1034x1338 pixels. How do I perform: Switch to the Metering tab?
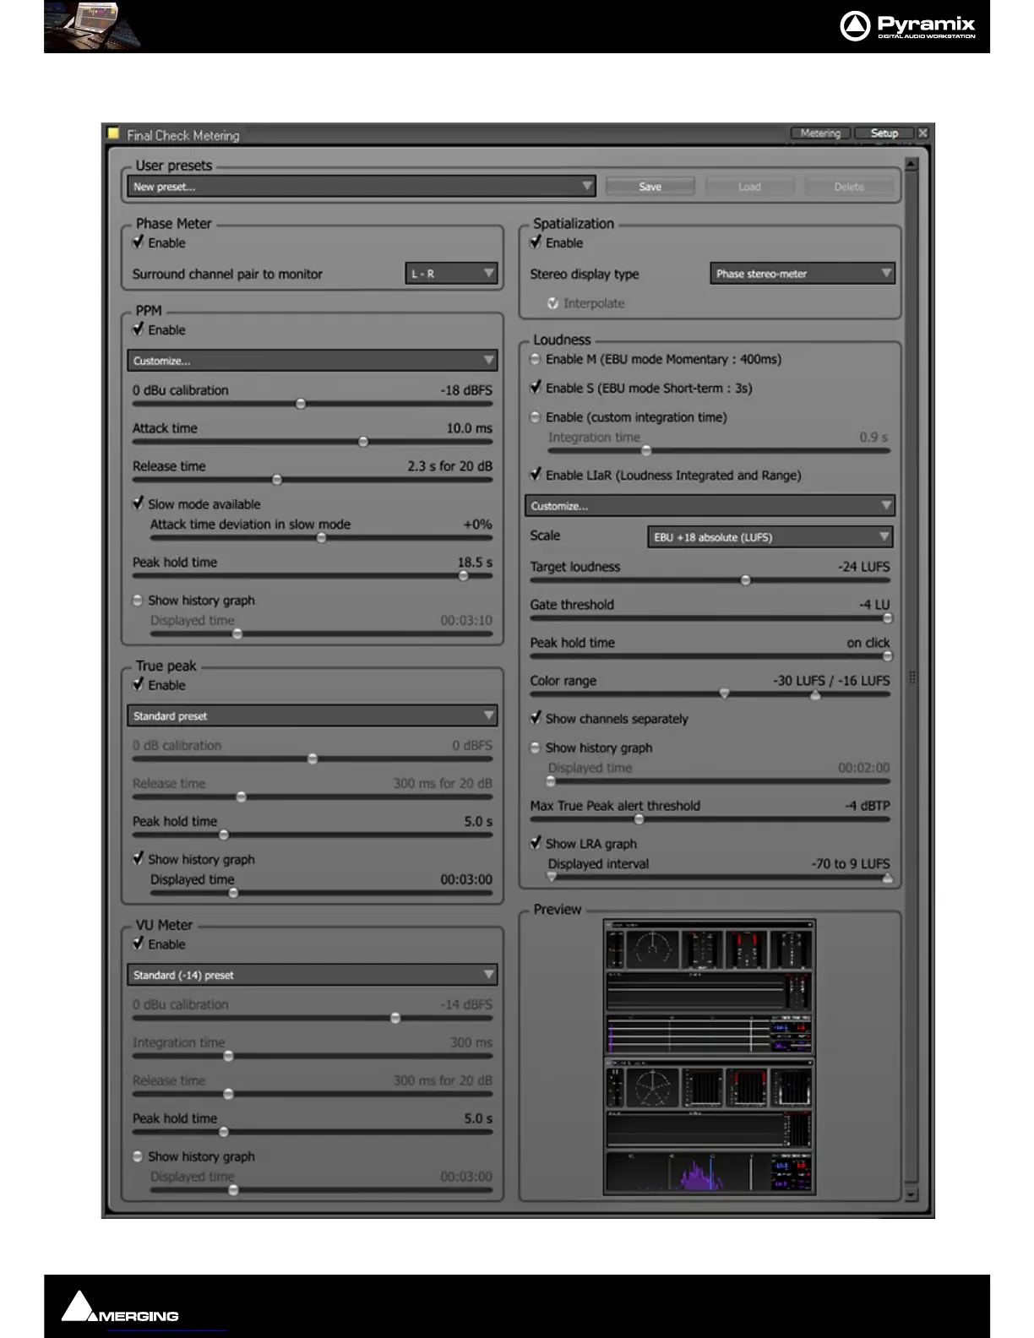pos(820,133)
